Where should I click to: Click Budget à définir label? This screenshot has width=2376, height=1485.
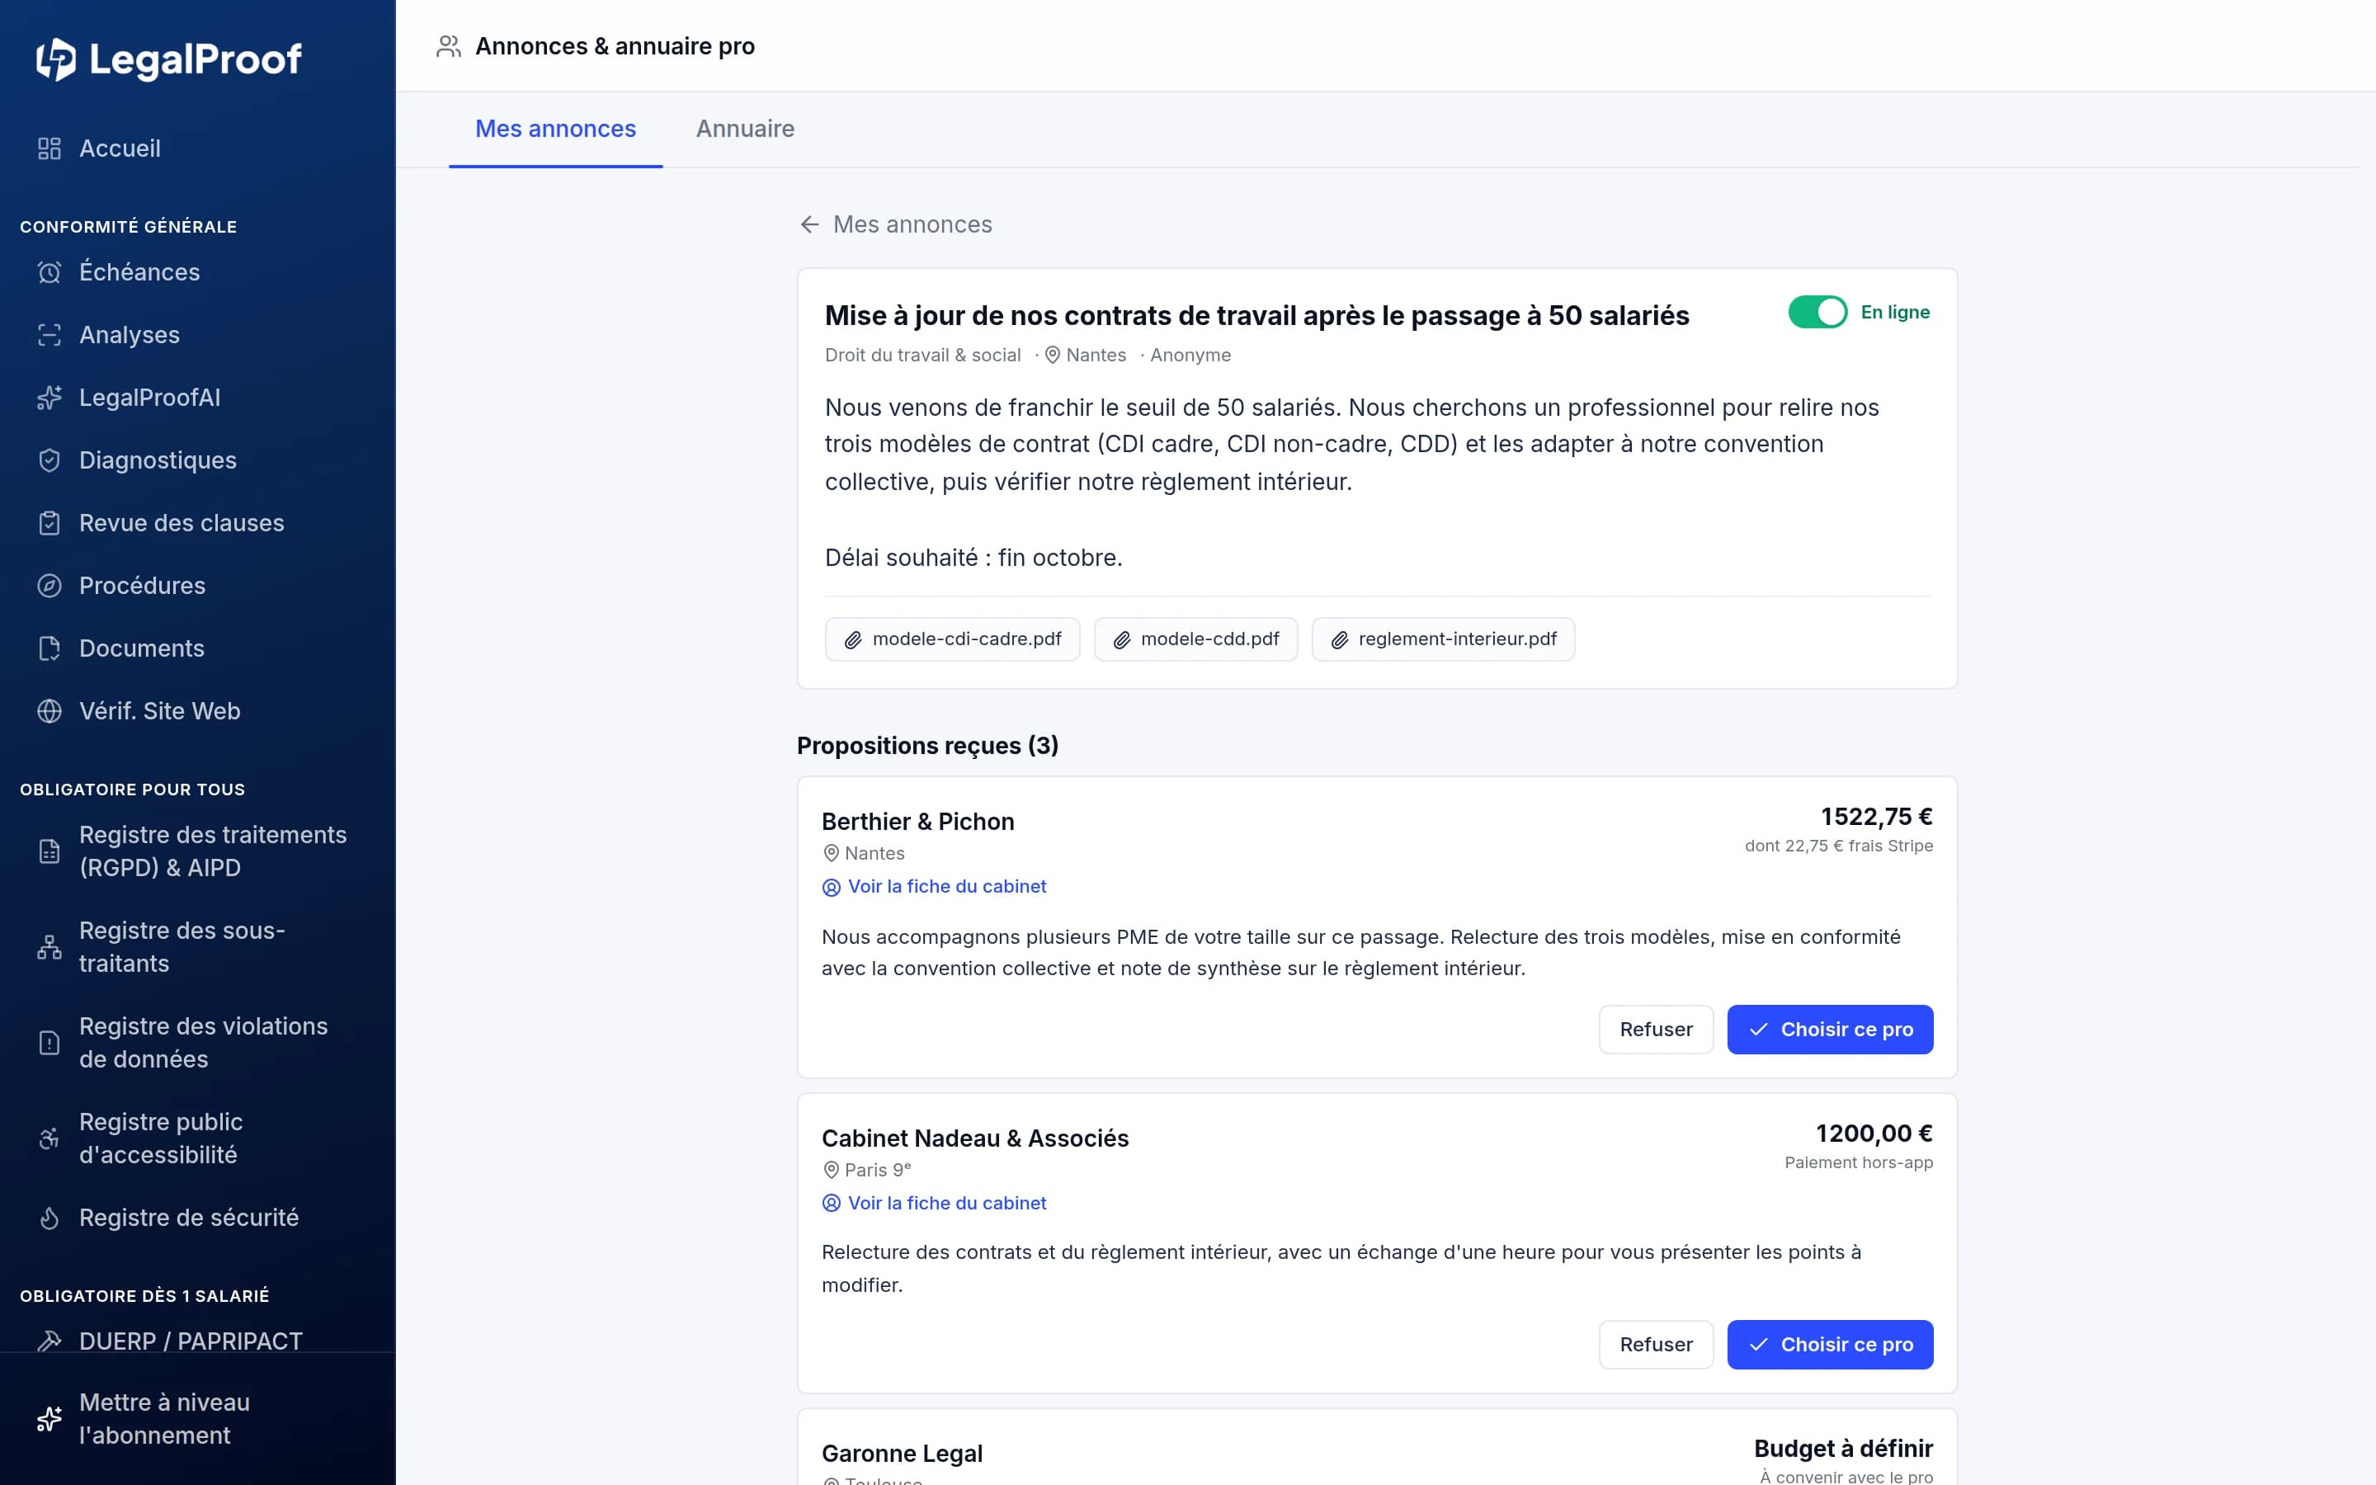pyautogui.click(x=1843, y=1449)
